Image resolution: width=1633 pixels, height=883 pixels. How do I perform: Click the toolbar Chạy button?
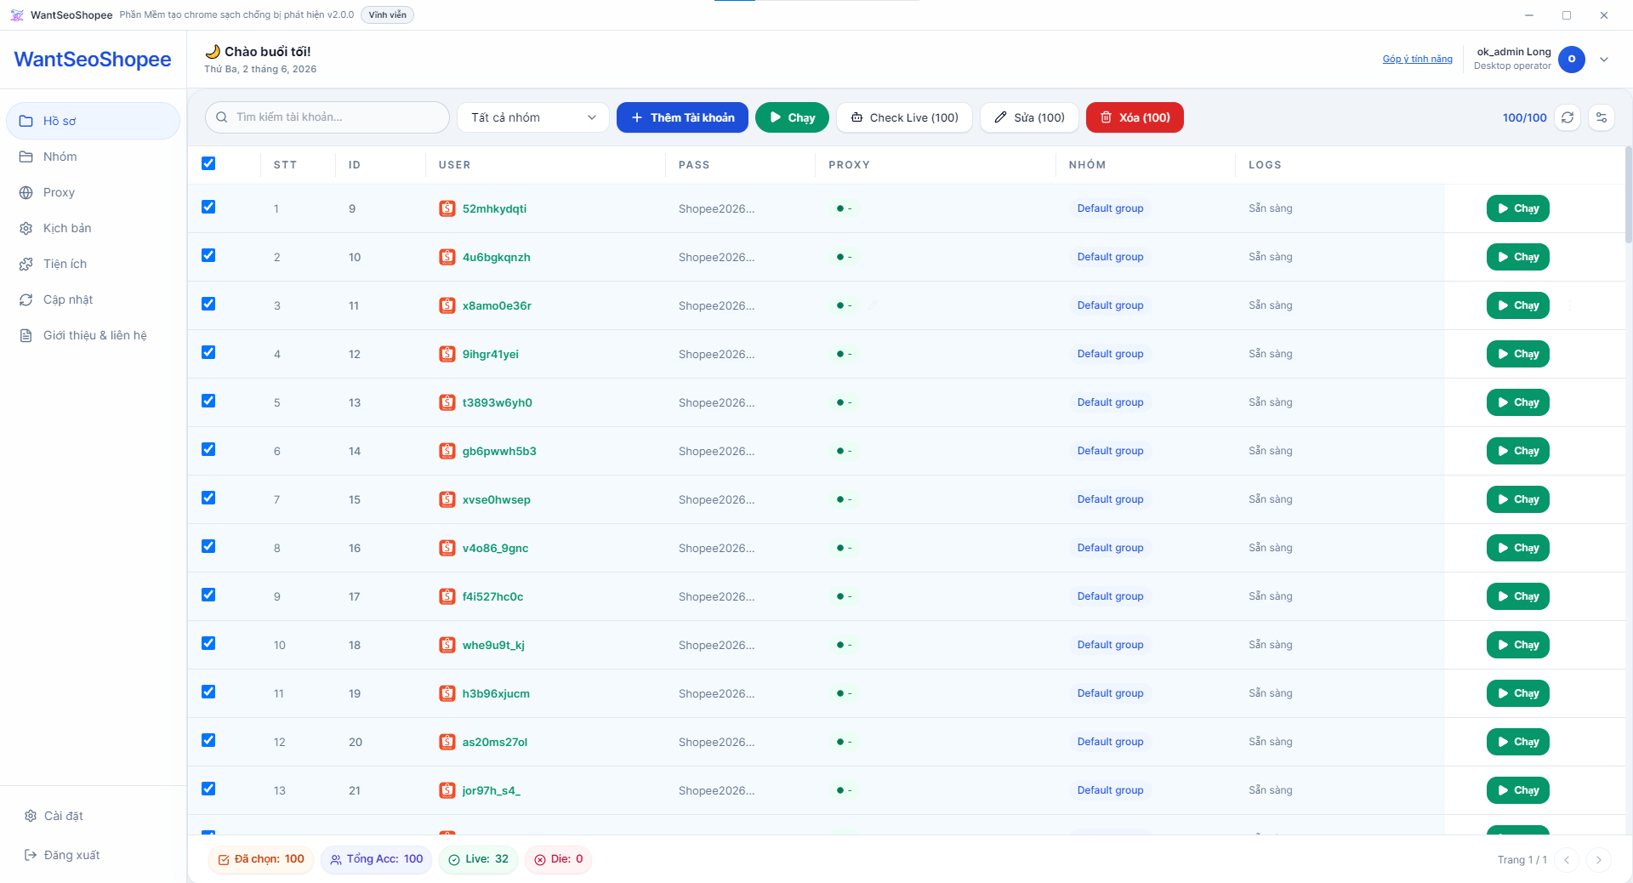click(792, 117)
